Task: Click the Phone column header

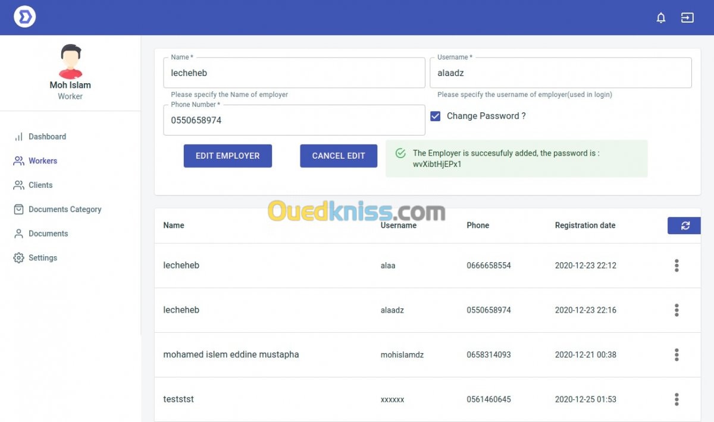Action: coord(478,225)
